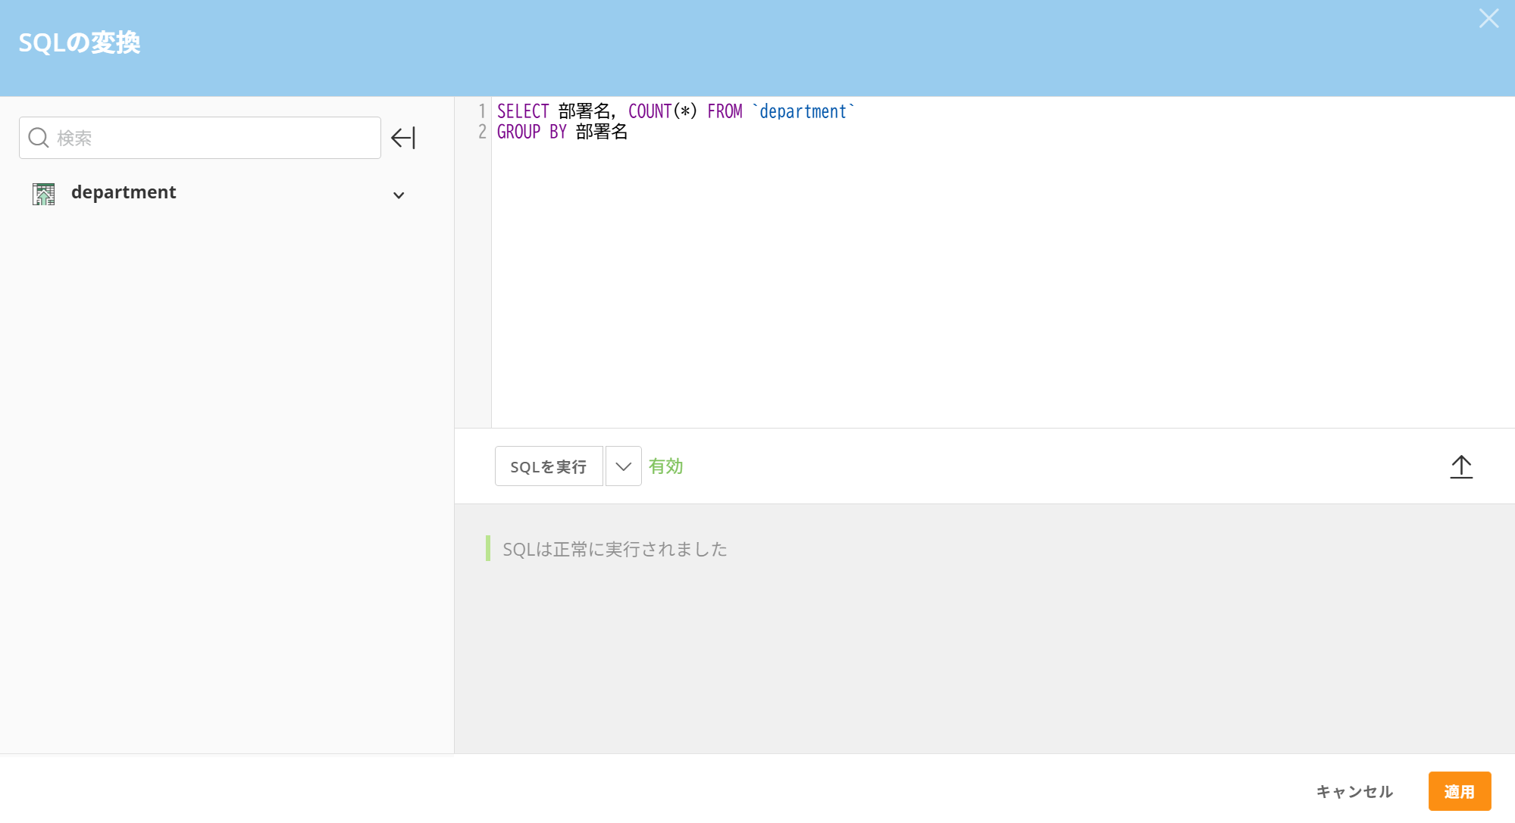Image resolution: width=1515 pixels, height=823 pixels.
Task: Click the search field for tables
Action: point(212,138)
